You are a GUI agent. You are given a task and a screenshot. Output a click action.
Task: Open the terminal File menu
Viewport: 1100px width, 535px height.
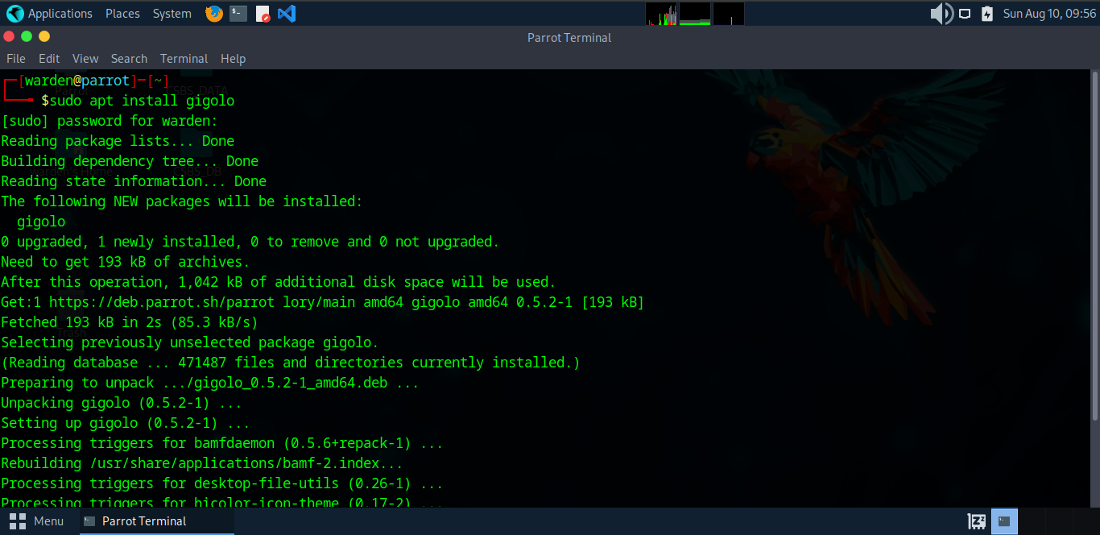tap(16, 59)
